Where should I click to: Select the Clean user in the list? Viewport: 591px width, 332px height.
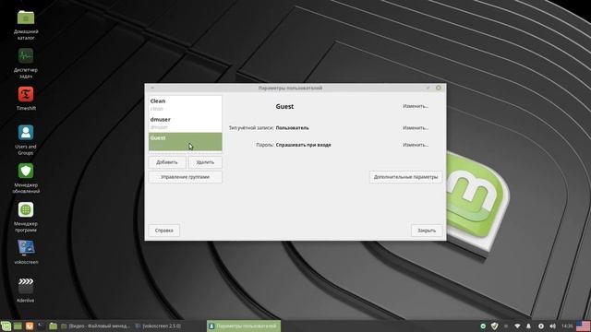click(x=185, y=104)
